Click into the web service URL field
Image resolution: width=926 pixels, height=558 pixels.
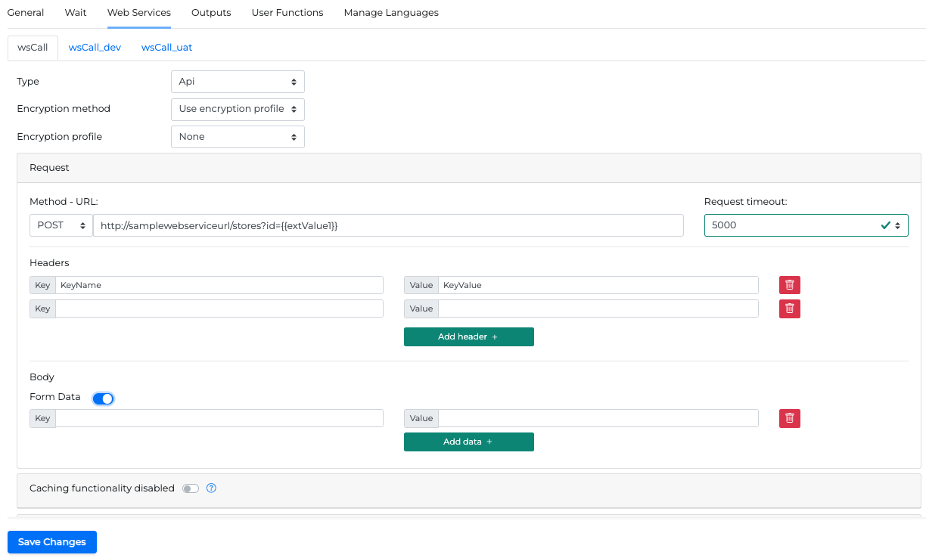387,225
